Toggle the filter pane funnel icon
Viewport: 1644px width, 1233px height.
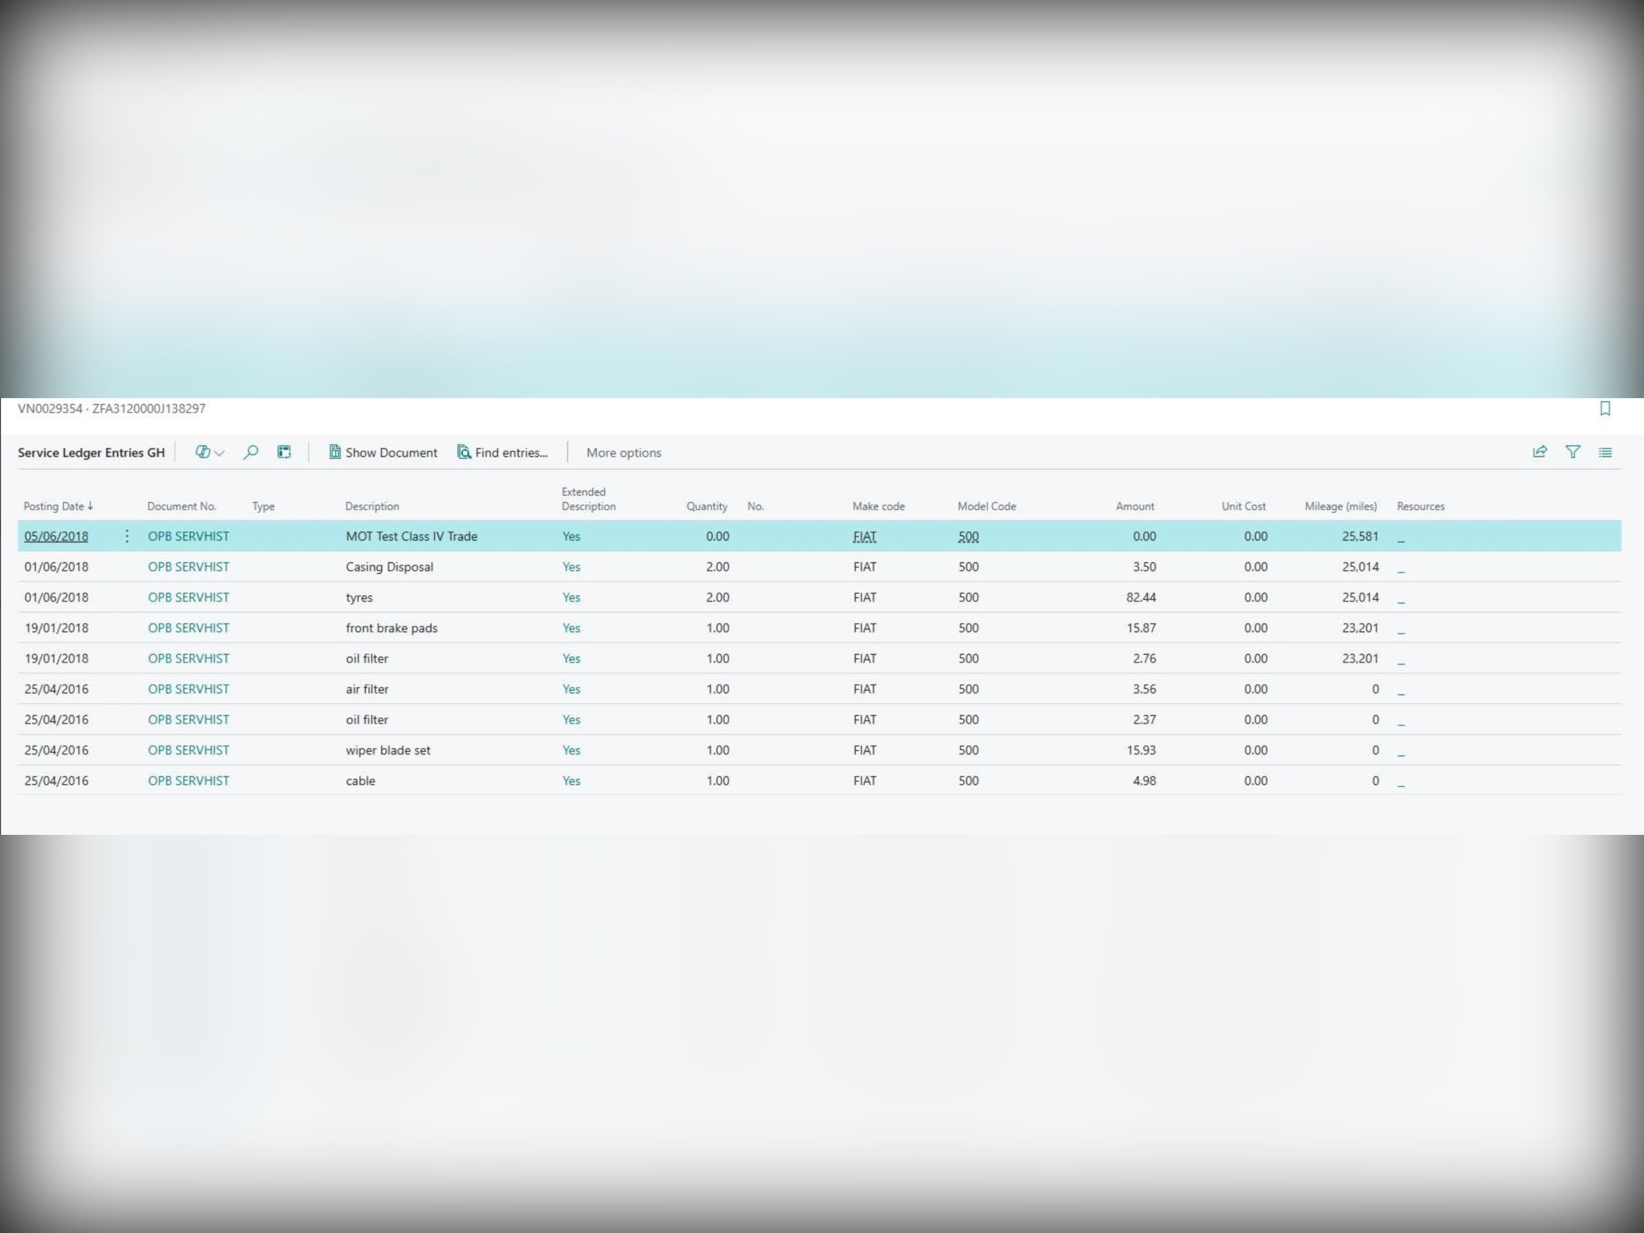tap(1573, 452)
